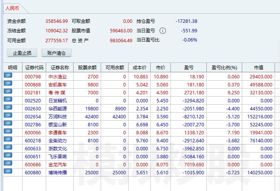Select stock code 600651
This screenshot has width=280, height=191.
click(33, 157)
